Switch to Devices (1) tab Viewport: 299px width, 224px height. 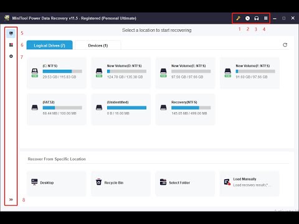point(98,45)
